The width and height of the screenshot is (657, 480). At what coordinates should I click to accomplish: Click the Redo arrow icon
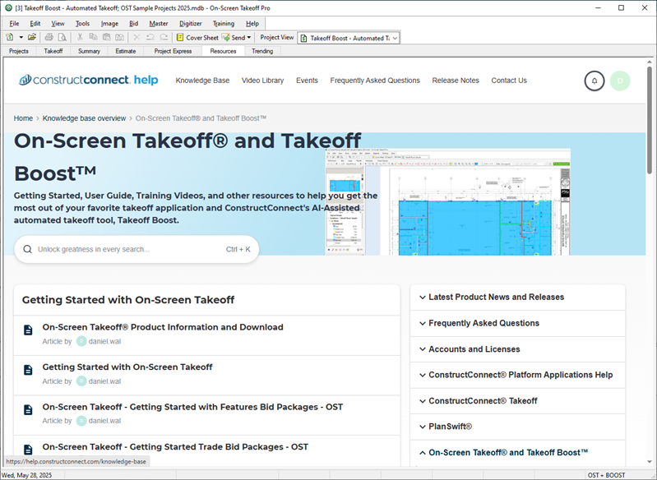click(x=164, y=37)
